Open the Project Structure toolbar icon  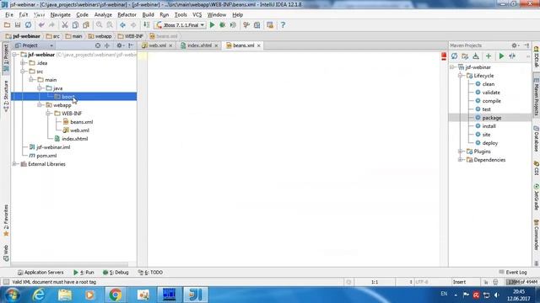click(256, 25)
